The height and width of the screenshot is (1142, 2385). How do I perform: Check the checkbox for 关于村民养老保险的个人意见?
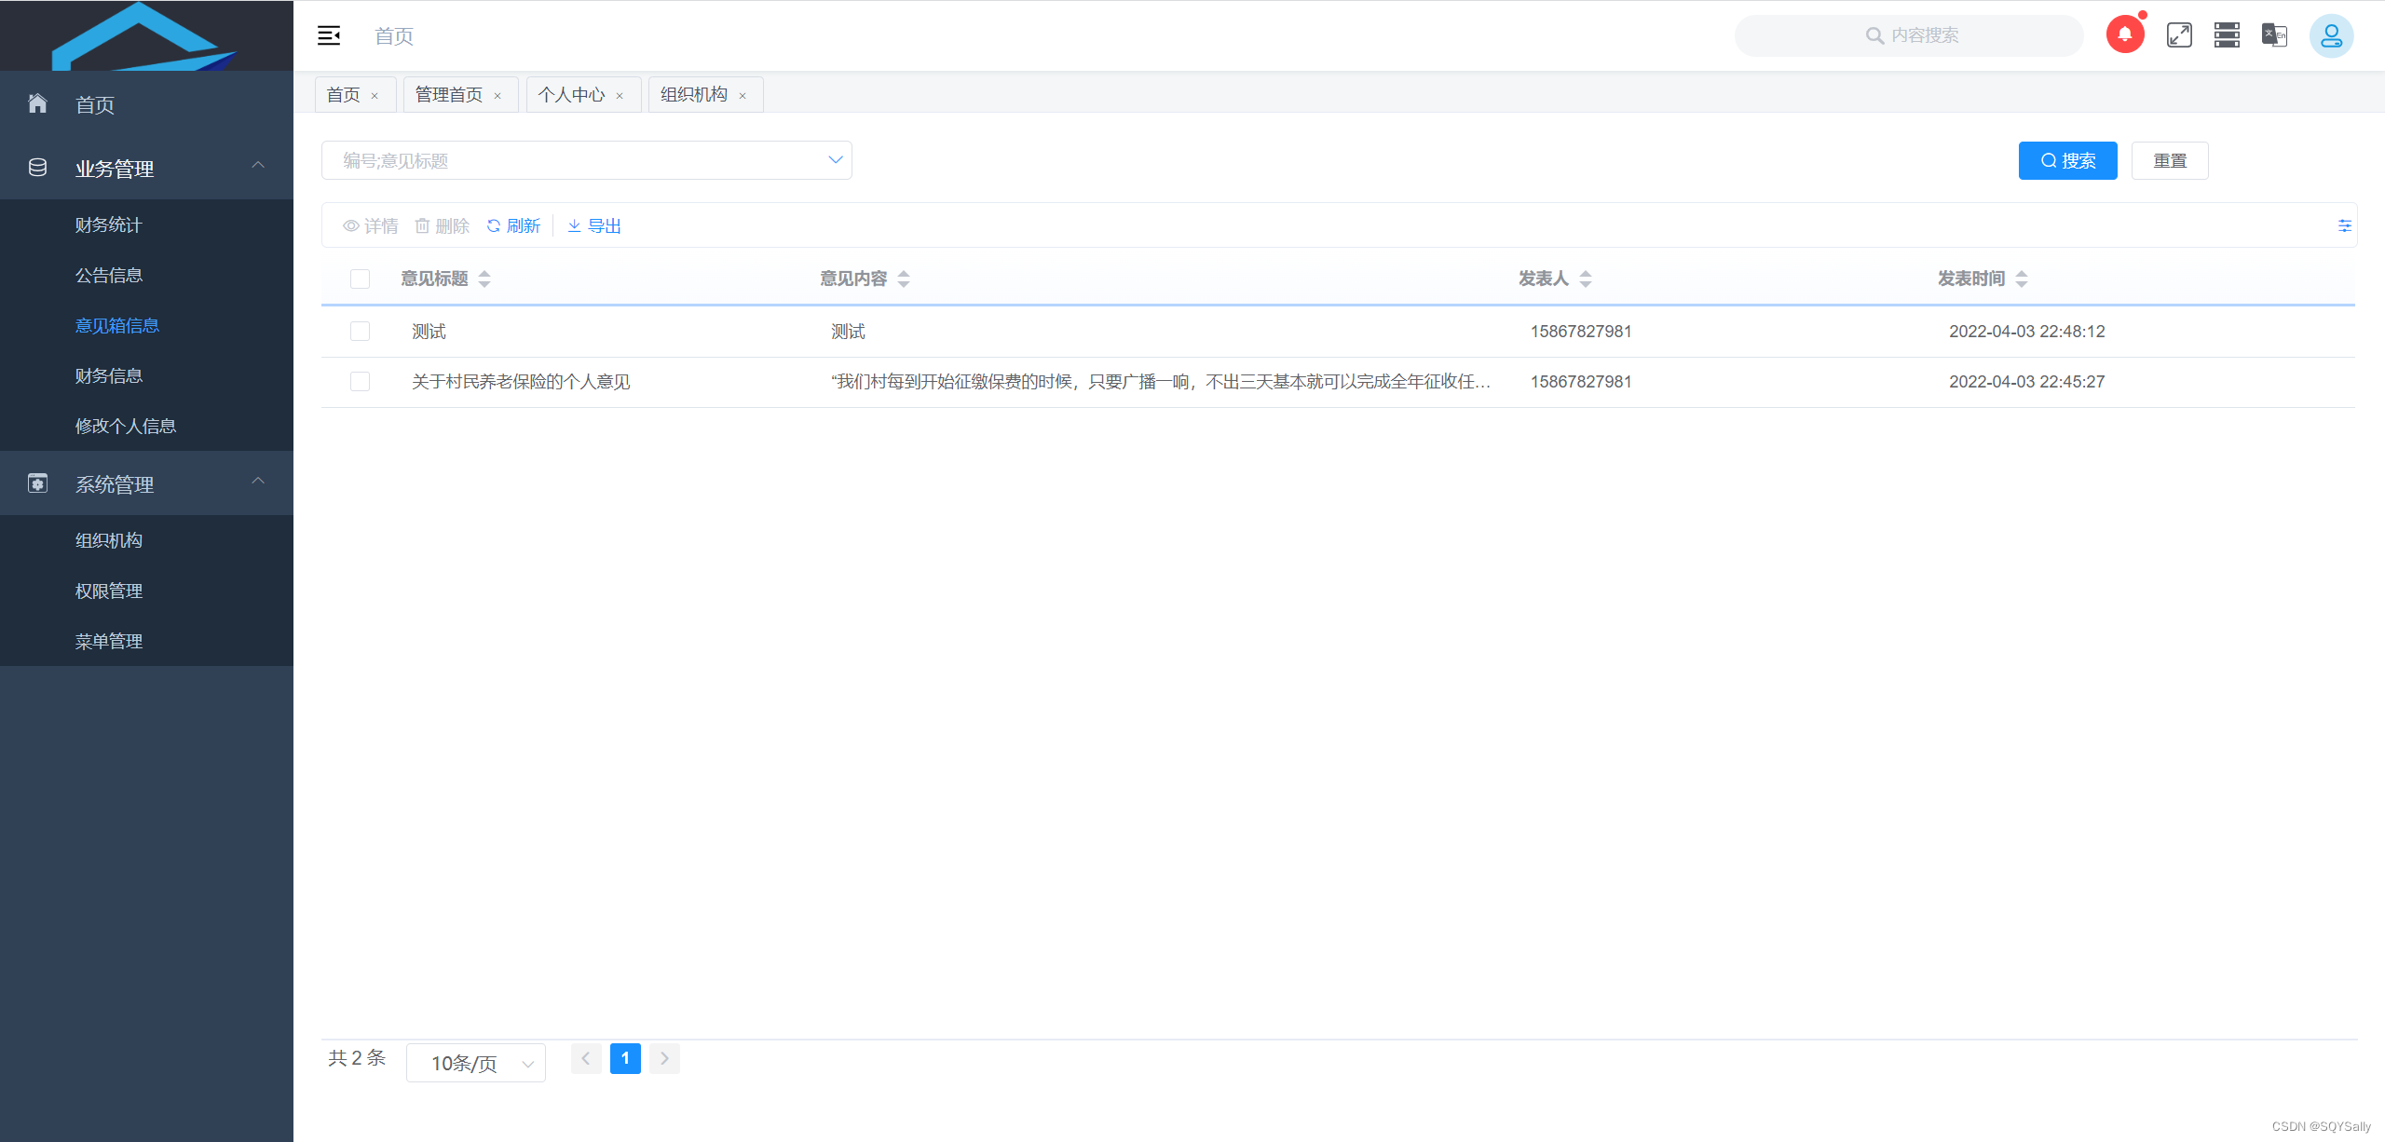point(361,381)
